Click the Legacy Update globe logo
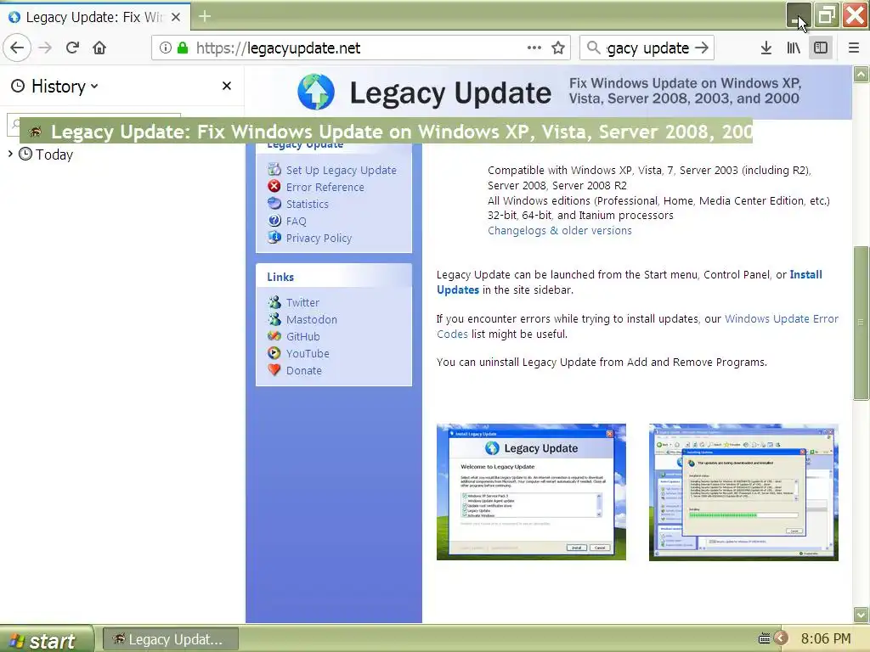Screen dimensions: 870x652 tap(316, 92)
